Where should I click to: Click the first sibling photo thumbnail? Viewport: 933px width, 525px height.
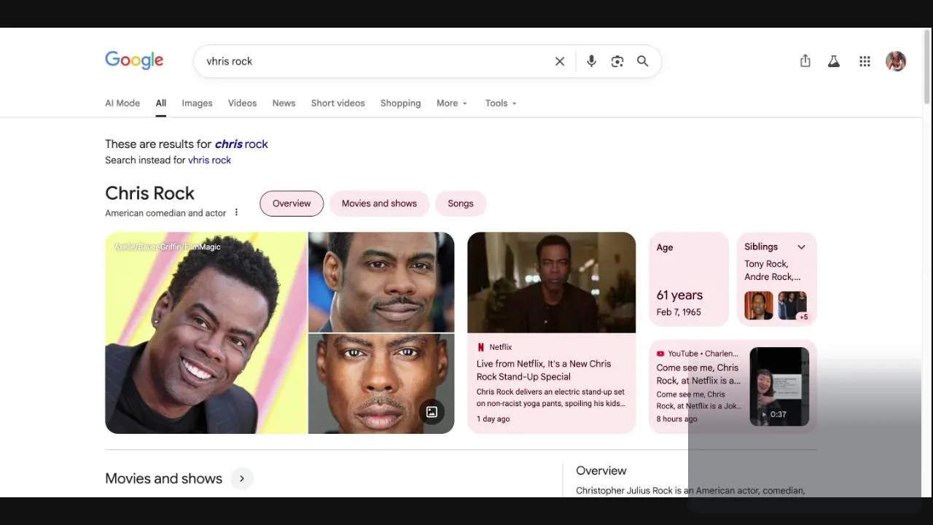point(759,306)
